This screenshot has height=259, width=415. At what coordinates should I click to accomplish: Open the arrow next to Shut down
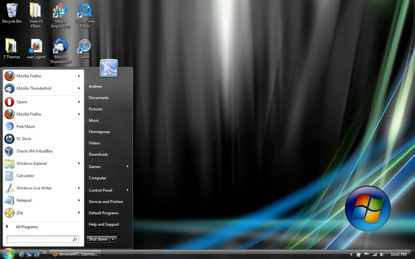(x=113, y=239)
